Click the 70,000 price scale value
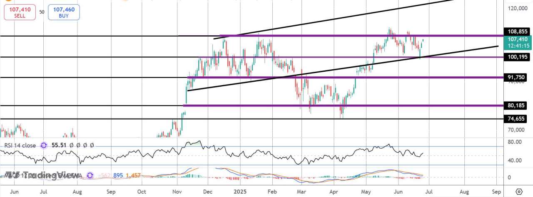 click(x=517, y=130)
